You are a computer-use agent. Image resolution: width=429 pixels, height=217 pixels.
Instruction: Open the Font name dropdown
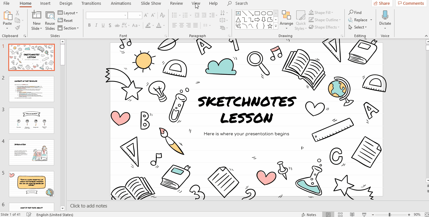[125, 15]
